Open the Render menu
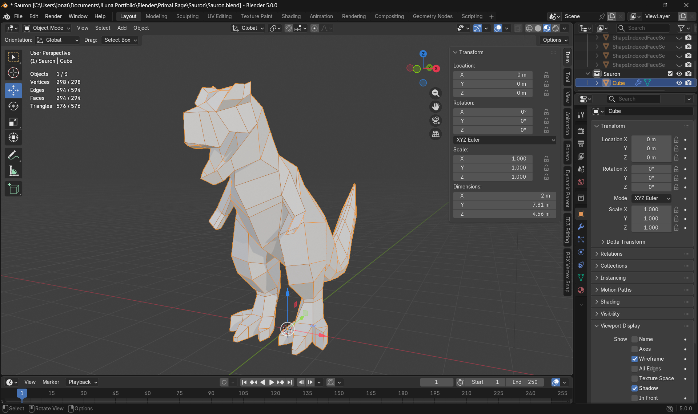The image size is (698, 414). coord(53,16)
